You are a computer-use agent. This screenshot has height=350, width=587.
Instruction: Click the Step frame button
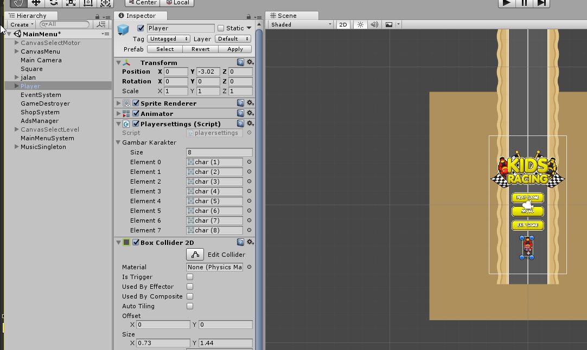(541, 3)
